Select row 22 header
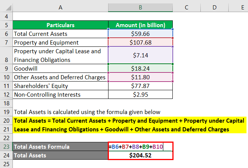The width and height of the screenshot is (248, 168). 6,138
